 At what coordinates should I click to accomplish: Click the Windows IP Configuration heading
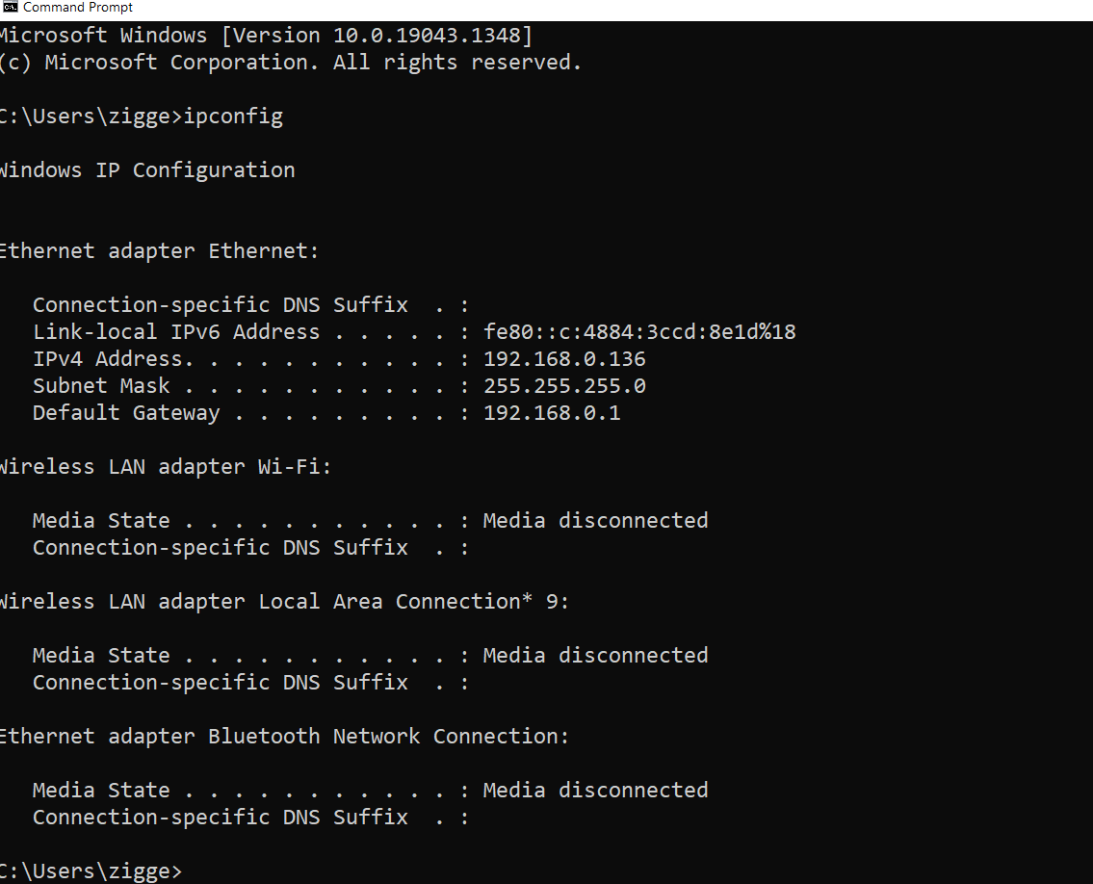147,169
